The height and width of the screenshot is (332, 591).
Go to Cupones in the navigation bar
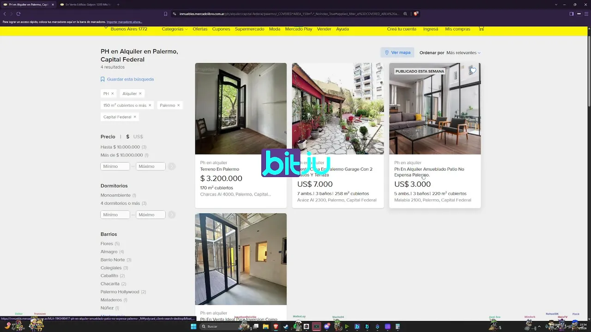point(221,29)
